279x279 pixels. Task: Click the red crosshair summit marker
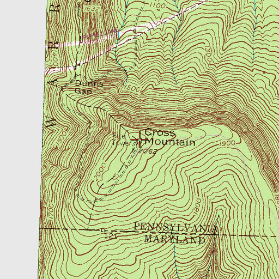(x=139, y=139)
